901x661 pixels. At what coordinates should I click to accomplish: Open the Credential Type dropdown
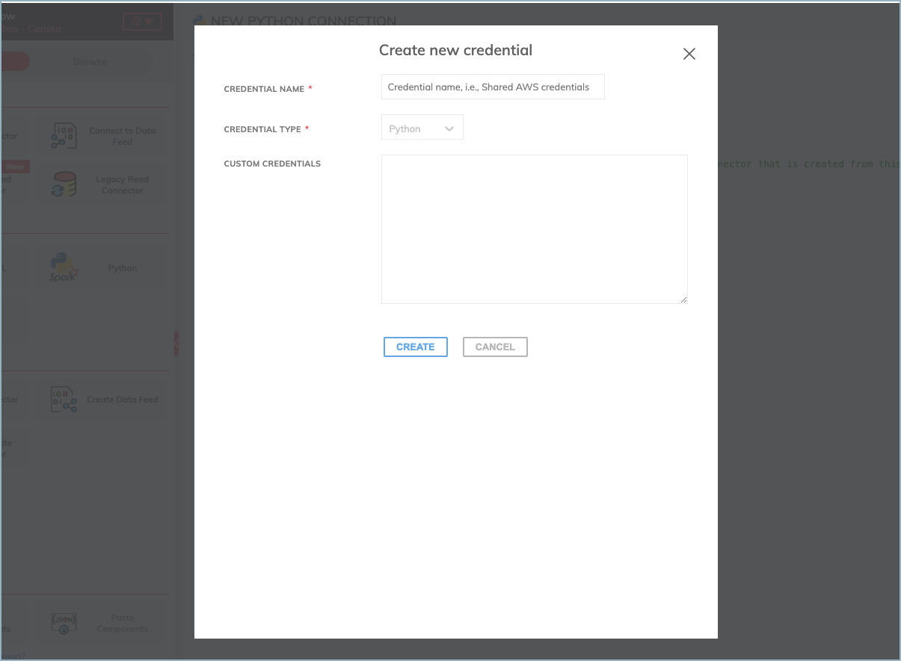coord(422,128)
